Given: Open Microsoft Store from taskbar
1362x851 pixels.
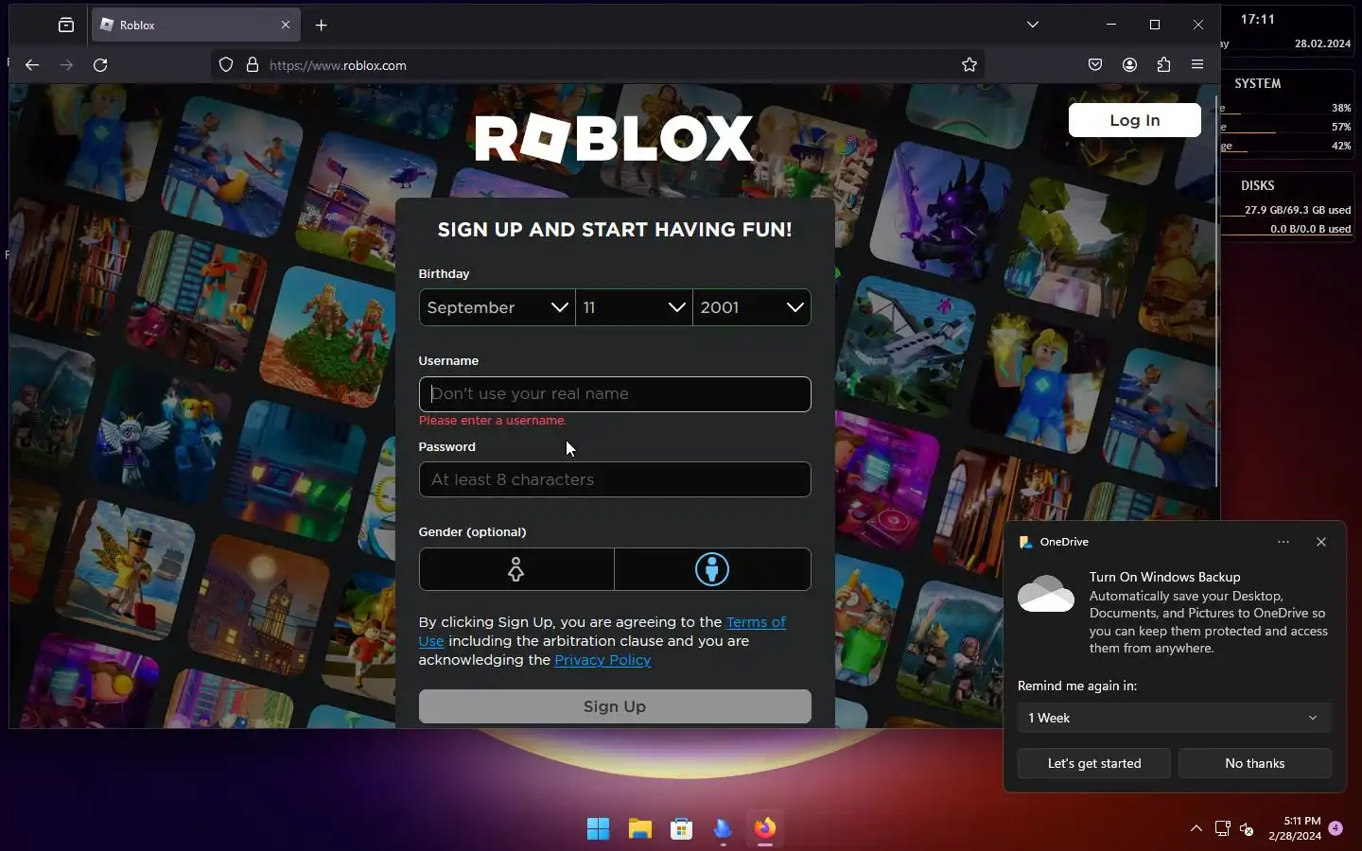Looking at the screenshot, I should (x=682, y=829).
